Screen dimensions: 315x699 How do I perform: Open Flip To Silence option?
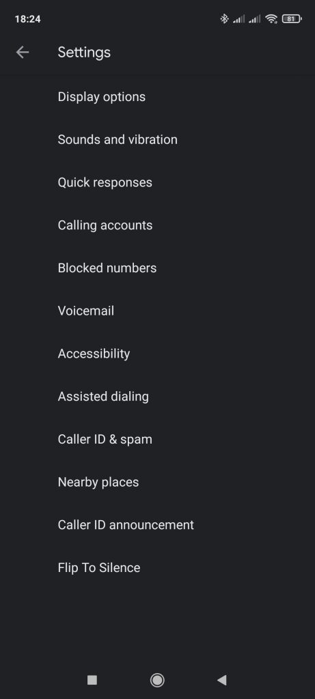[x=157, y=567]
